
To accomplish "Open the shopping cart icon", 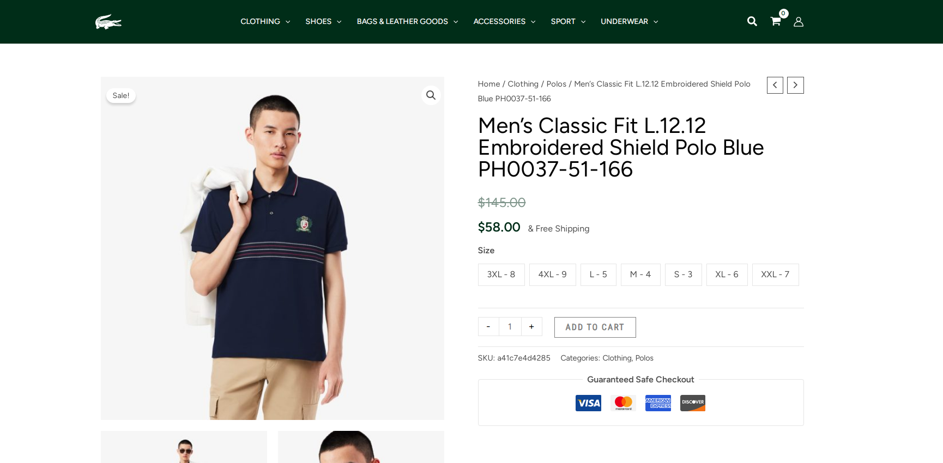I will (x=775, y=21).
